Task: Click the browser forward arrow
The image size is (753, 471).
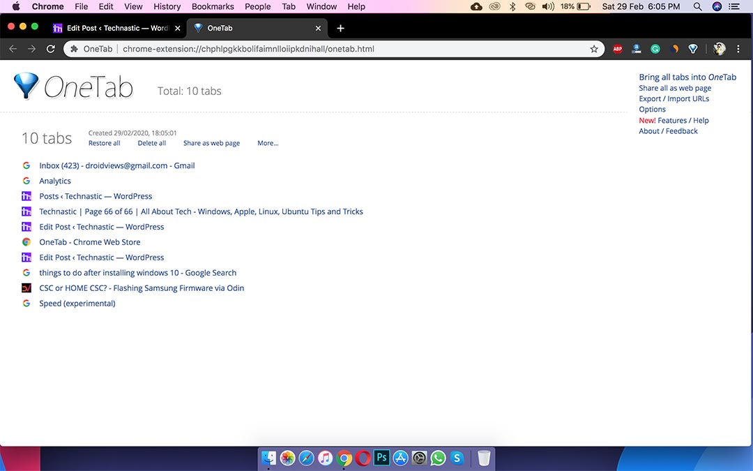Action: [x=31, y=49]
